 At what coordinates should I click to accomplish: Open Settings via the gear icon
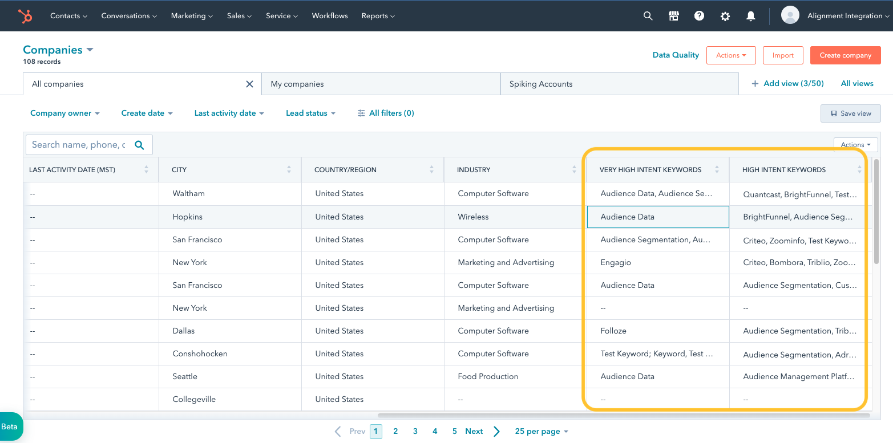(x=725, y=16)
